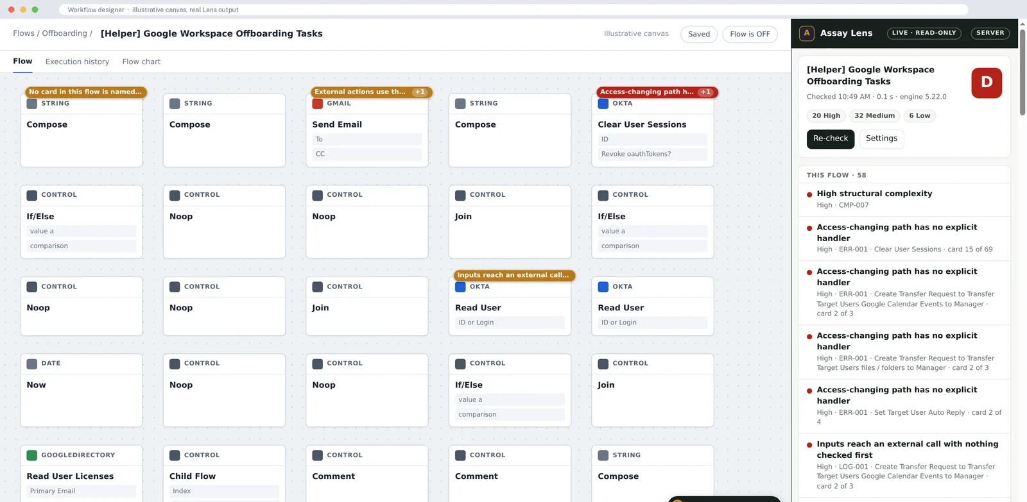Click the Assay Lens 'A' logo
The height and width of the screenshot is (502, 1027).
tap(807, 33)
